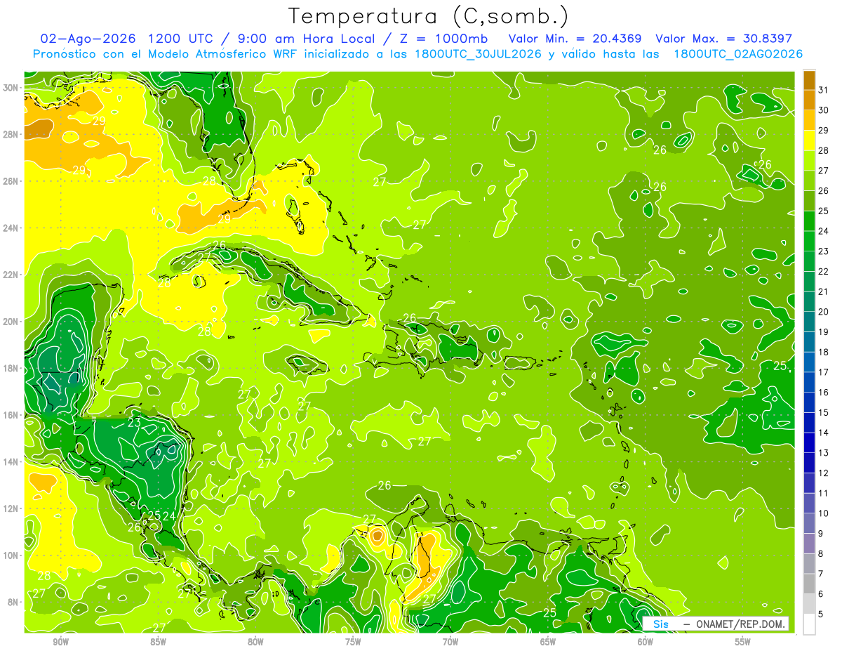The height and width of the screenshot is (651, 842).
Task: Select the blue legend swatch between 15 and 16
Action: tap(809, 402)
